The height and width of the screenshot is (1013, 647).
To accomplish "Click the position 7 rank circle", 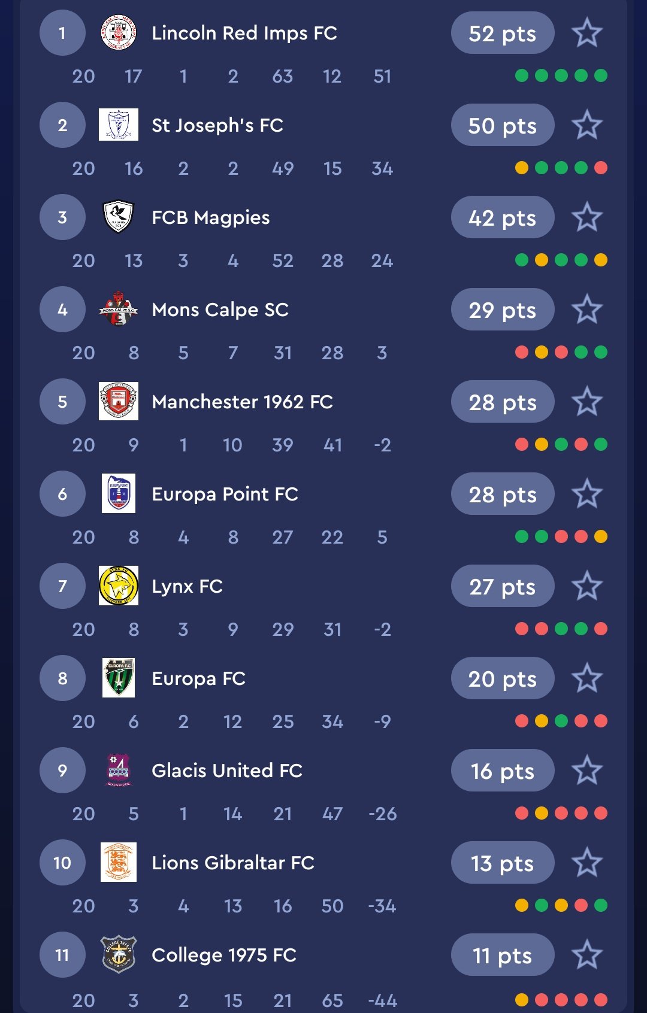I will point(62,586).
